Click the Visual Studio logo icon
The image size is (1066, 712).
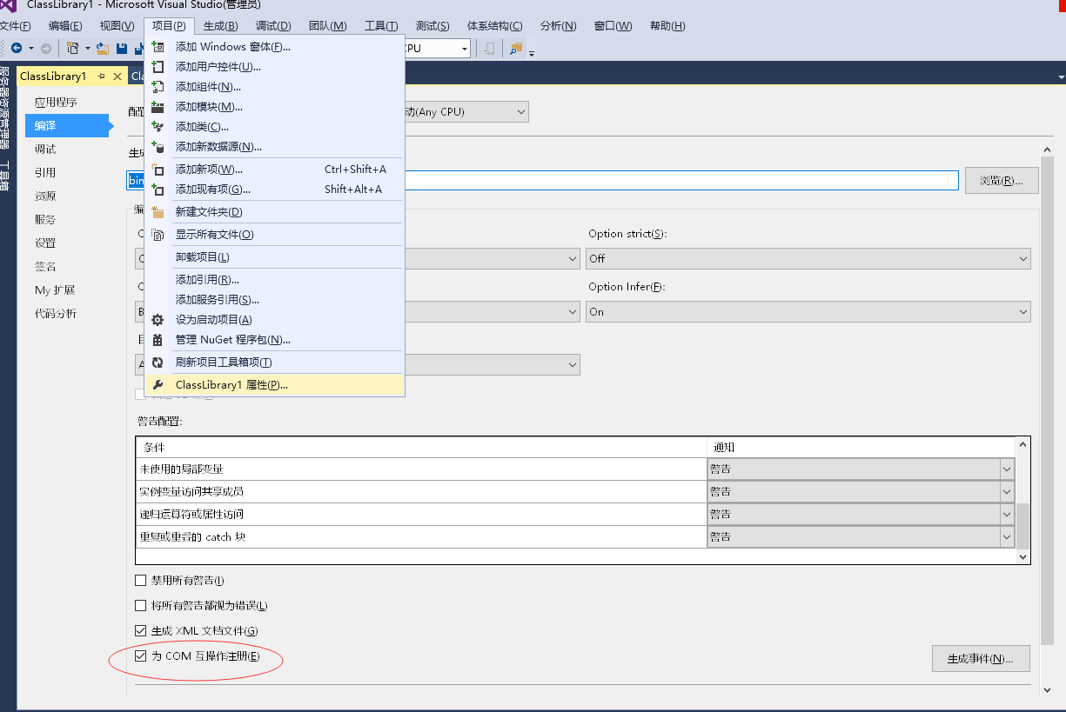(8, 5)
